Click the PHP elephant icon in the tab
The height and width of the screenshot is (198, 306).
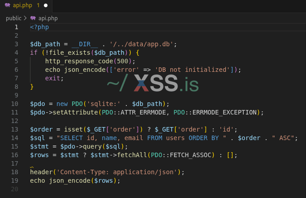[8, 5]
